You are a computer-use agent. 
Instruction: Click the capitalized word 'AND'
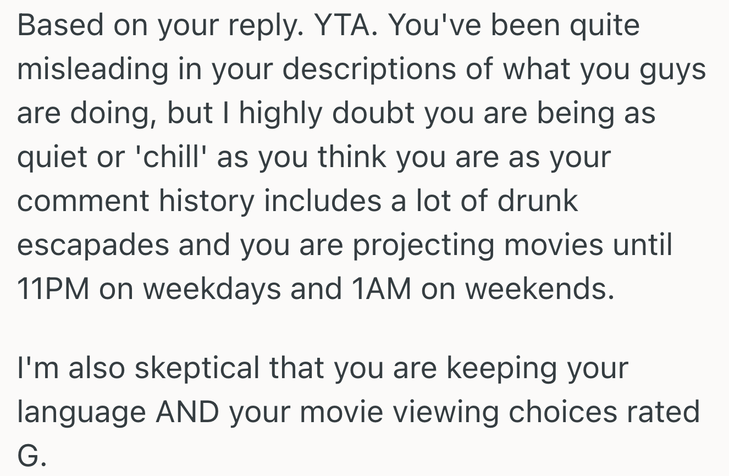[x=188, y=412]
